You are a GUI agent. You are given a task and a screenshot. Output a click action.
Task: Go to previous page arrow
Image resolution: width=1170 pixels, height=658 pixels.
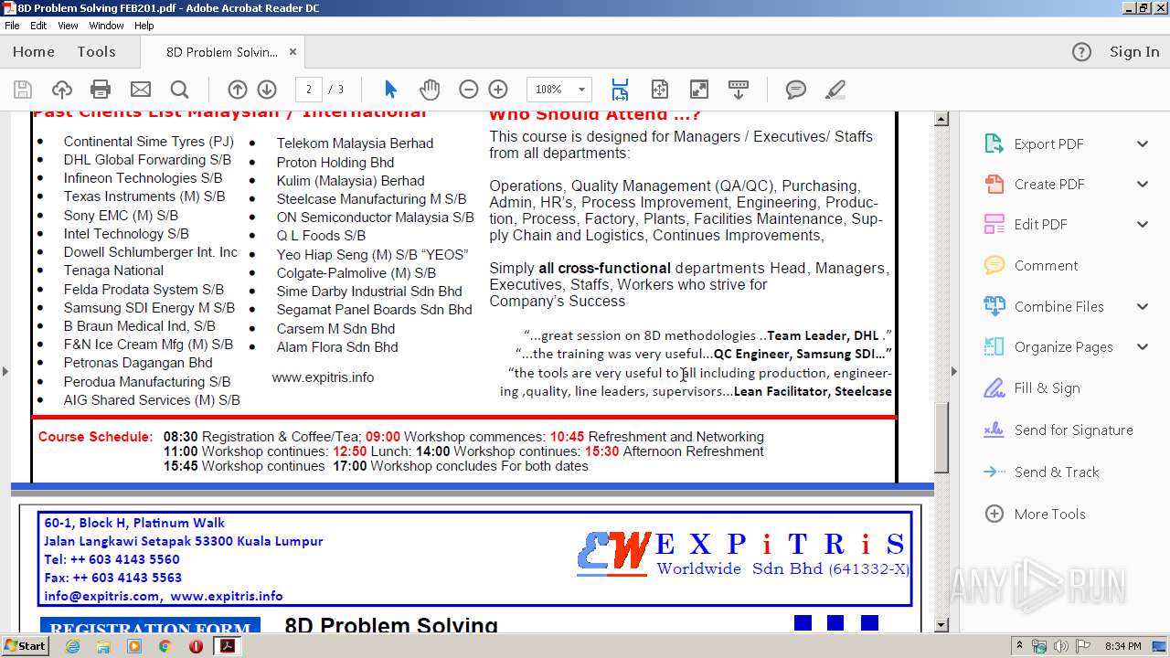(238, 90)
